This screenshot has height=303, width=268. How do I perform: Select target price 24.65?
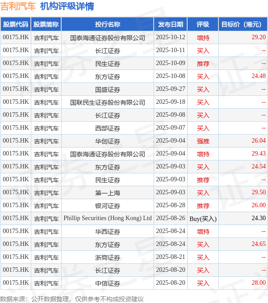[x=259, y=244]
